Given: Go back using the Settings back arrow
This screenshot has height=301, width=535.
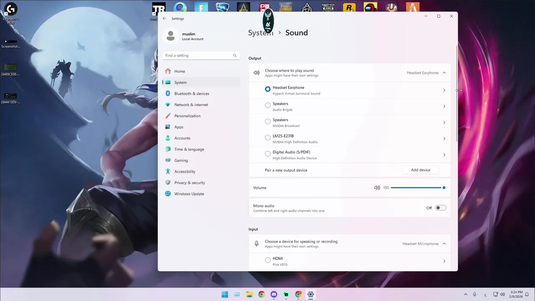Looking at the screenshot, I should click(x=164, y=18).
